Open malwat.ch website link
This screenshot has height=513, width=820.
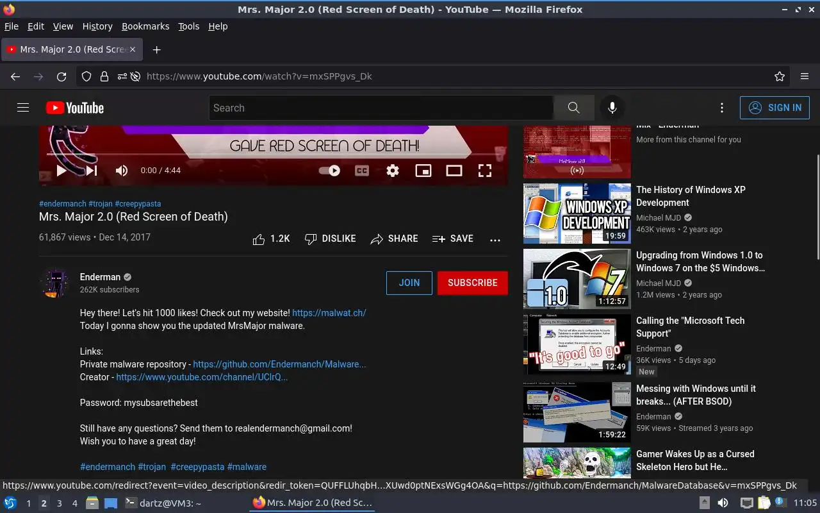329,313
